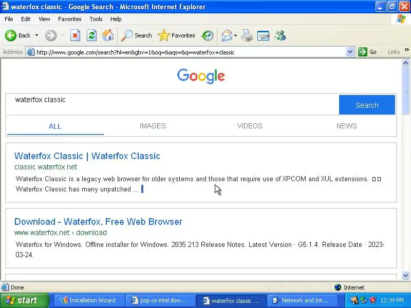Open the Mail envelope icon
This screenshot has width=411, height=308.
click(x=227, y=35)
